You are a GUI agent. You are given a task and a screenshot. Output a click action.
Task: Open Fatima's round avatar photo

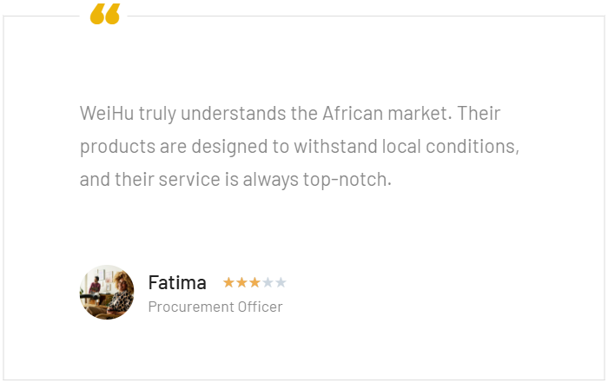pos(107,293)
